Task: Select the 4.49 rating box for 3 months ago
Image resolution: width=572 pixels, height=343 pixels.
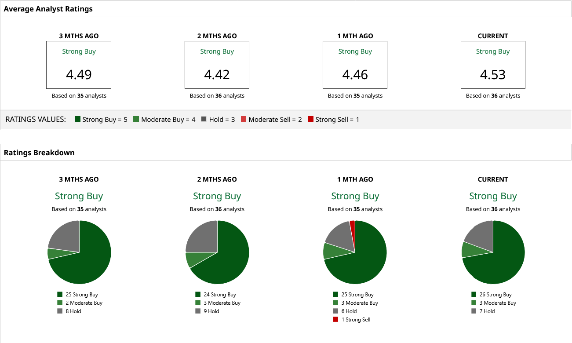Action: [x=79, y=65]
